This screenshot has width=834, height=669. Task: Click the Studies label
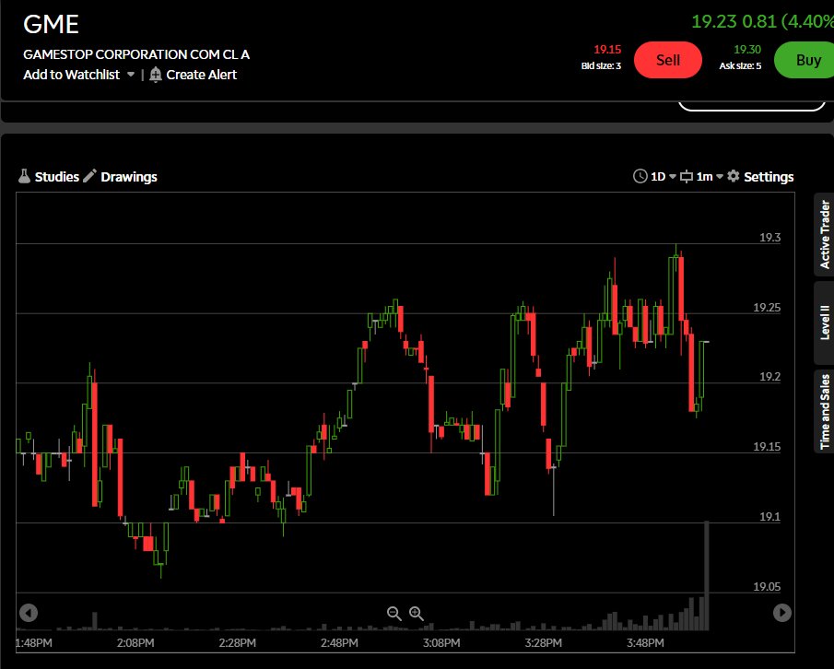click(x=57, y=177)
